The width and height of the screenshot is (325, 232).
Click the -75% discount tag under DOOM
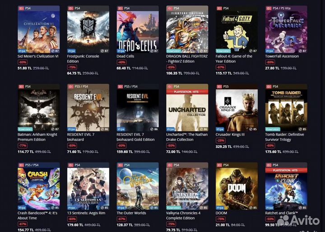coord(221,219)
